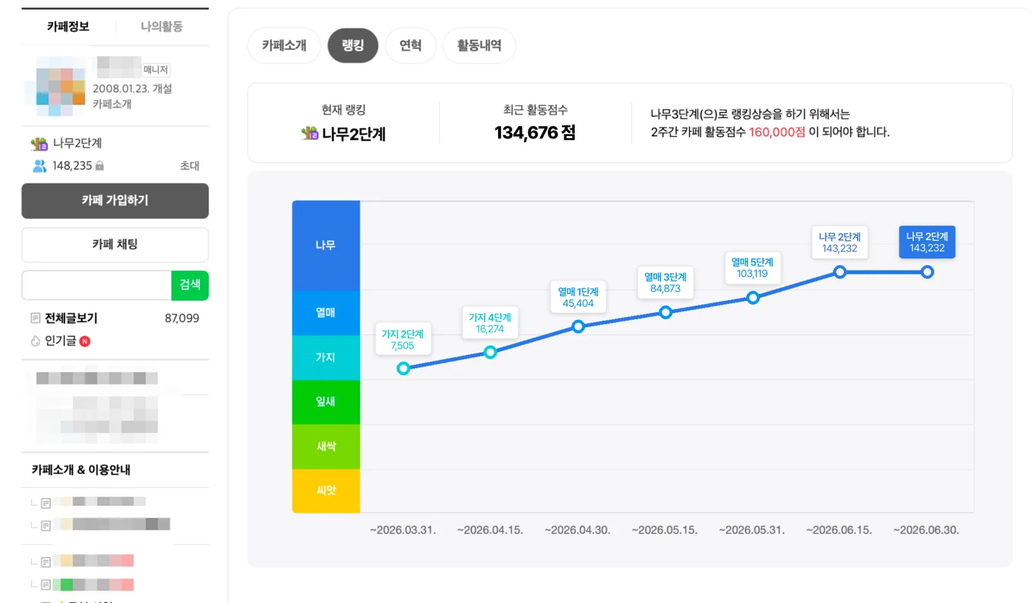Click the document icon beside 전체글보기

(x=35, y=318)
